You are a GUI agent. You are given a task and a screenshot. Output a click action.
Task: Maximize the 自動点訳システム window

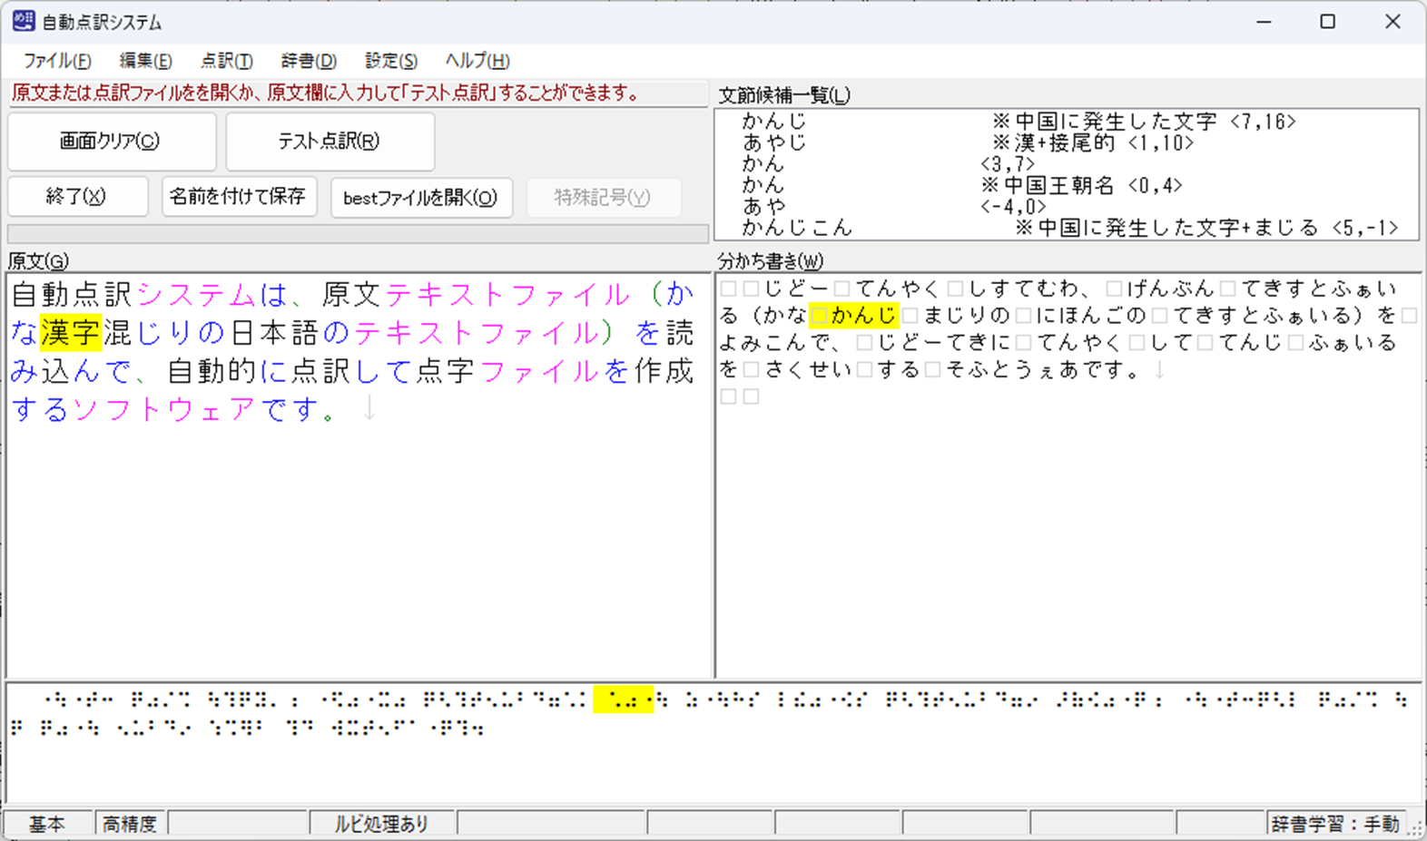point(1327,22)
